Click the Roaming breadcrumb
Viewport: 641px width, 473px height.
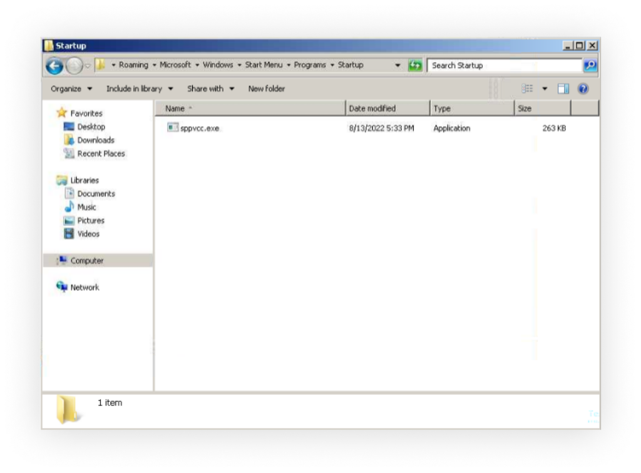tap(134, 64)
